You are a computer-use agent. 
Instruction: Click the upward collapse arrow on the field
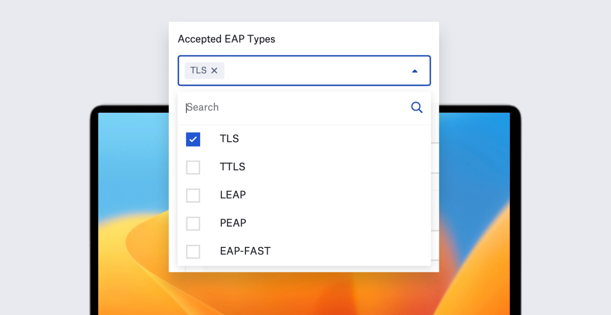[414, 71]
